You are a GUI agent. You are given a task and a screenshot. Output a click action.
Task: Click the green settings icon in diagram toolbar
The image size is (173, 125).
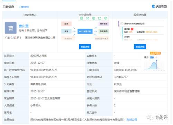[106, 18]
